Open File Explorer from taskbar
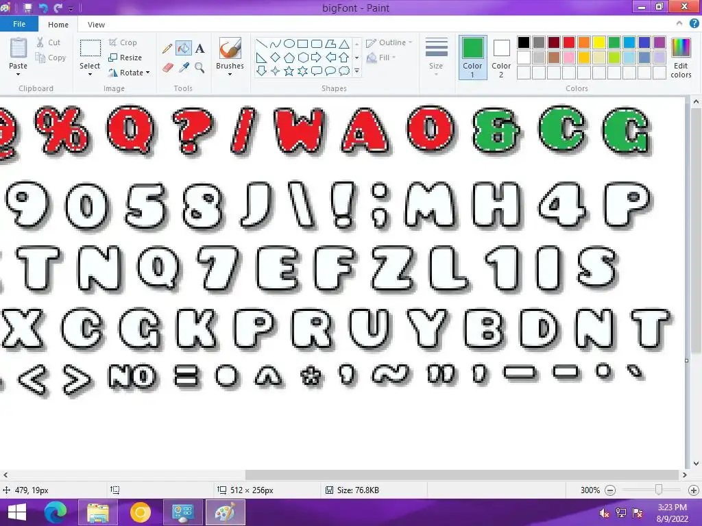The height and width of the screenshot is (526, 702). [x=98, y=512]
